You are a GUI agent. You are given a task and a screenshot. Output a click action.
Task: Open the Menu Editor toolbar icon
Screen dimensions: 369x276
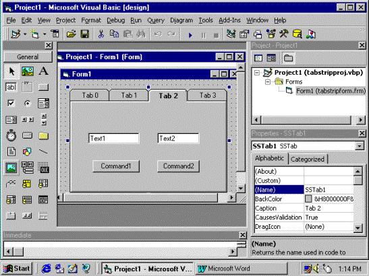[55, 34]
